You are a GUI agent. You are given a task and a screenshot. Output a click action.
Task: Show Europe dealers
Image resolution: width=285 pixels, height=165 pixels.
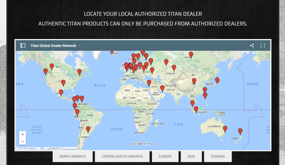pos(165,156)
